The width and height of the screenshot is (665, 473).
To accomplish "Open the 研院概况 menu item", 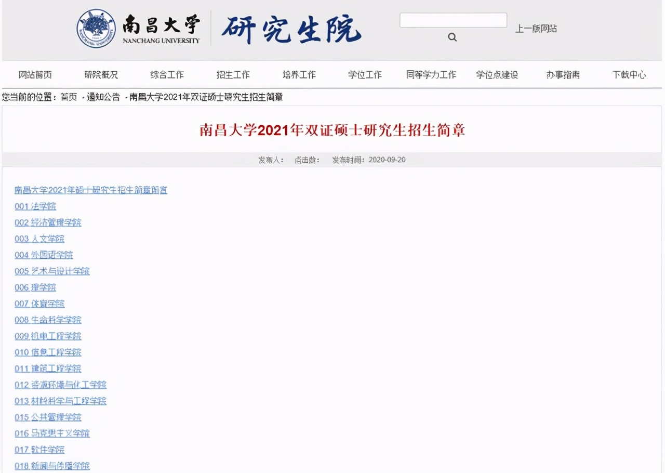I will coord(102,74).
